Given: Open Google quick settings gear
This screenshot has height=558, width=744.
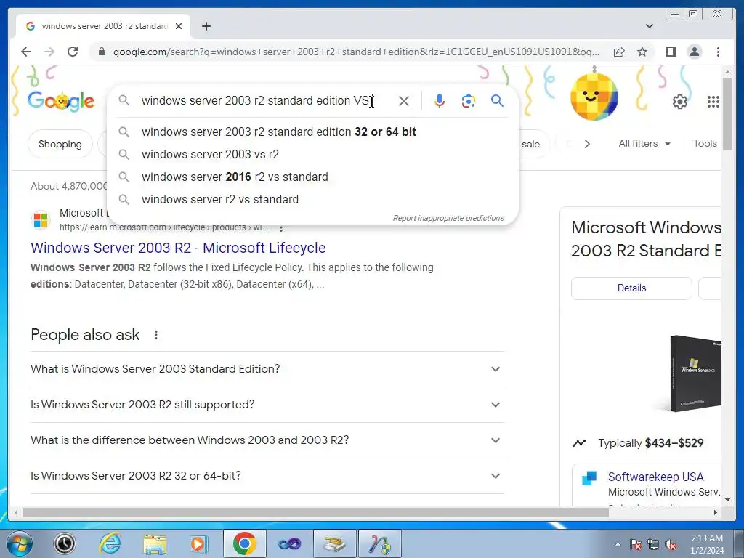Looking at the screenshot, I should [x=680, y=102].
